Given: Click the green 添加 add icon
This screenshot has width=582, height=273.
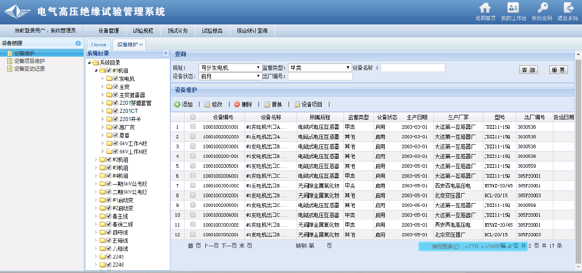Looking at the screenshot, I should pos(177,104).
